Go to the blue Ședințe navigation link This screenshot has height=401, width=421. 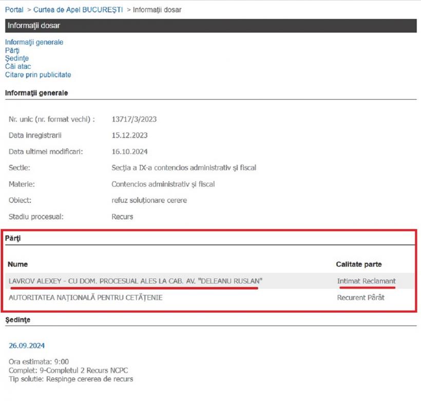pyautogui.click(x=17, y=59)
